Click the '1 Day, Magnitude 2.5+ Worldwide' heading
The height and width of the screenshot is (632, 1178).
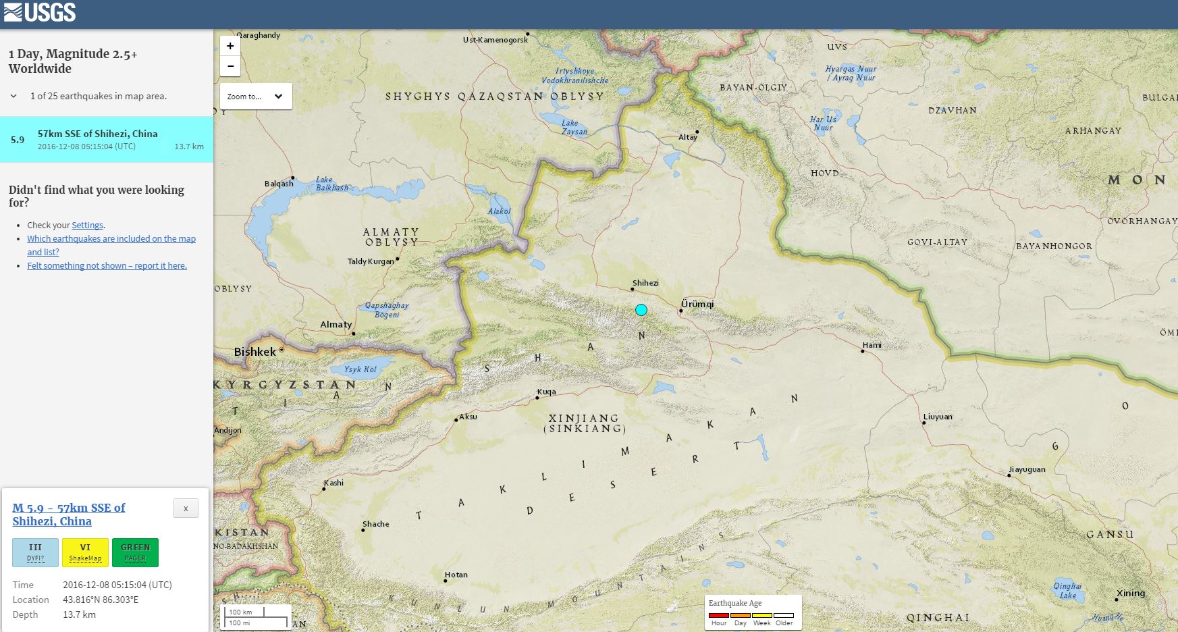pyautogui.click(x=73, y=61)
